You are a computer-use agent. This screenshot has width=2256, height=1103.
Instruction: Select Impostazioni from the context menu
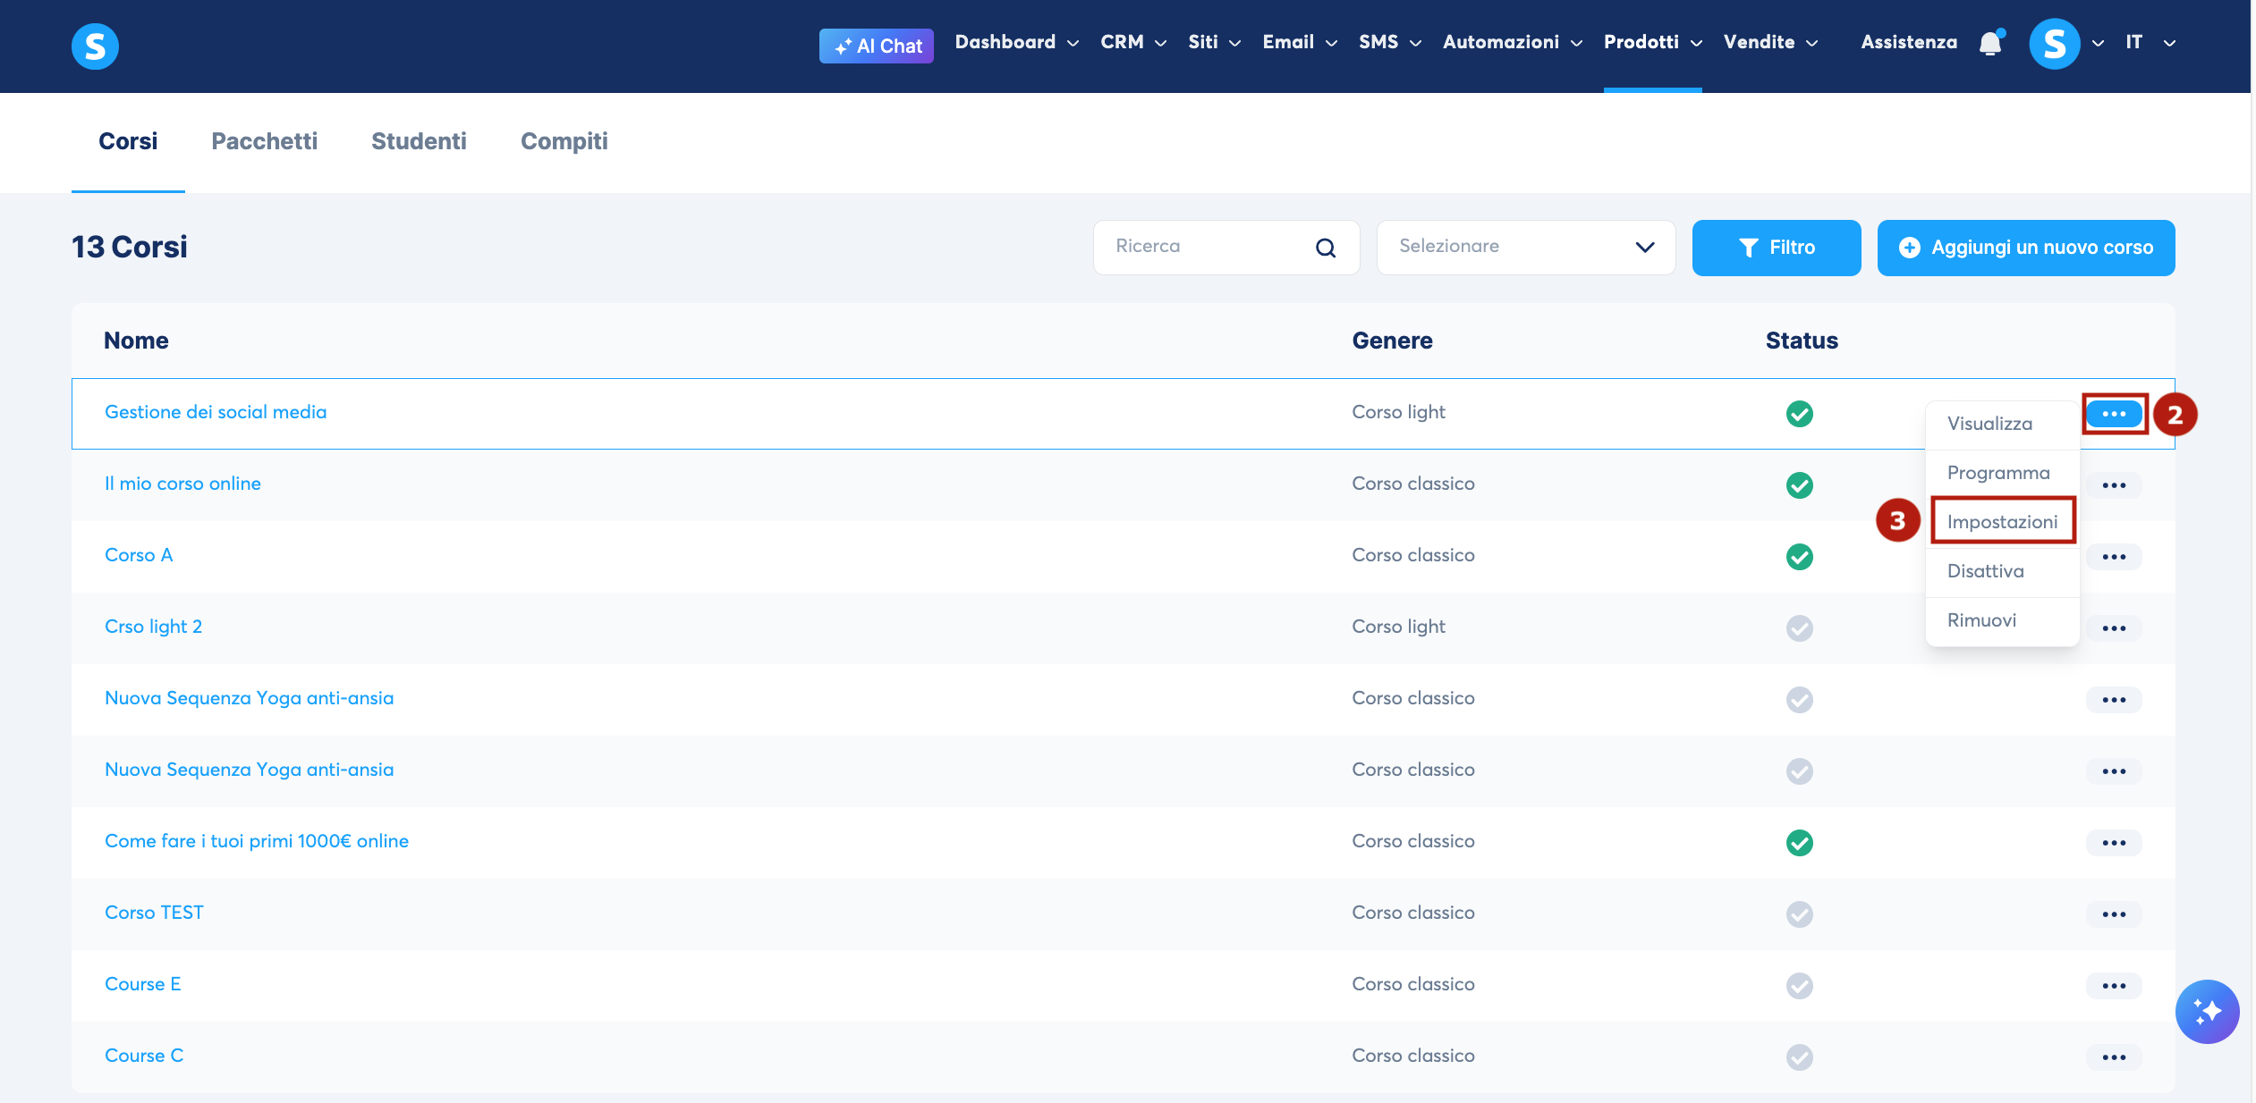2002,521
